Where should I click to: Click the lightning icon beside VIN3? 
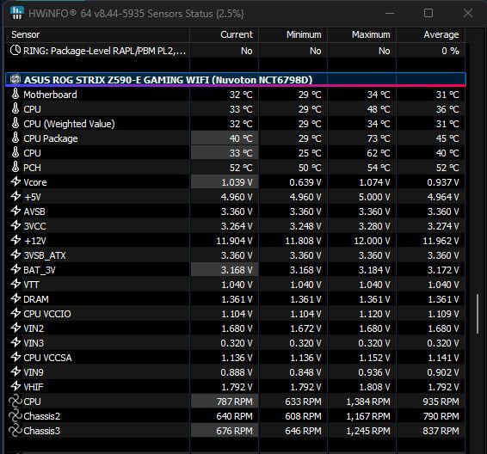tap(15, 342)
